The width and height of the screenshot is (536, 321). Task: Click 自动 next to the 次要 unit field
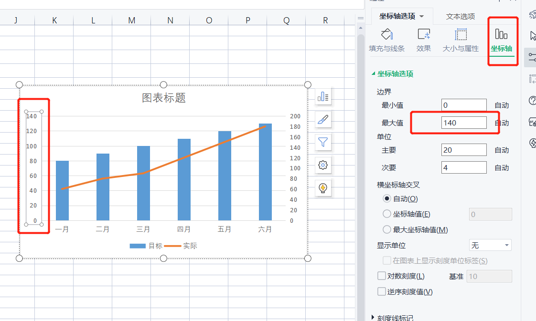[x=502, y=168]
